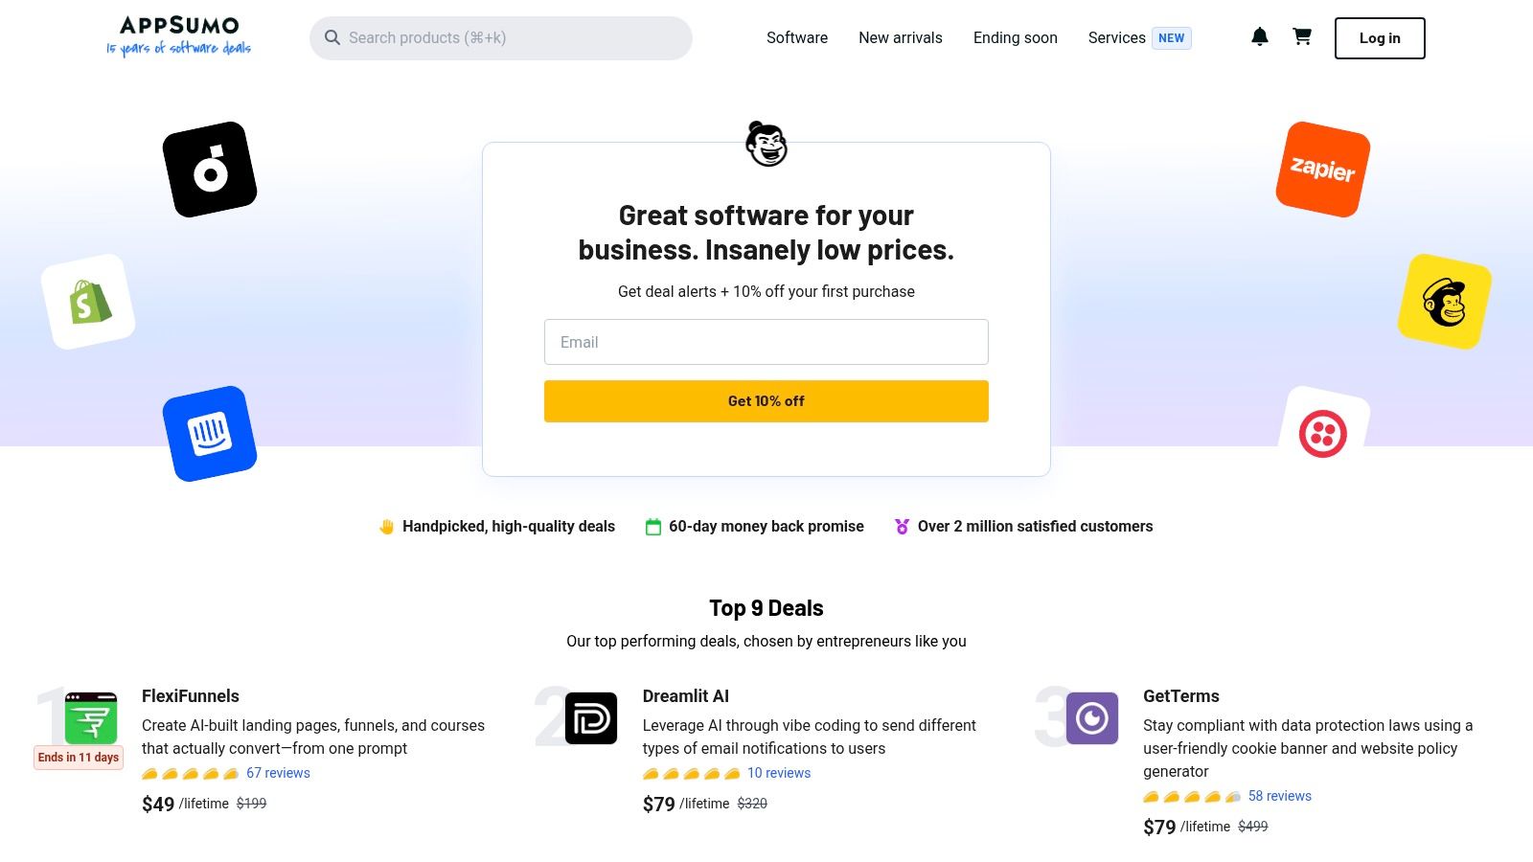Screen dimensions: 1533x862
Task: Click the Get 10% off button
Action: 766,400
